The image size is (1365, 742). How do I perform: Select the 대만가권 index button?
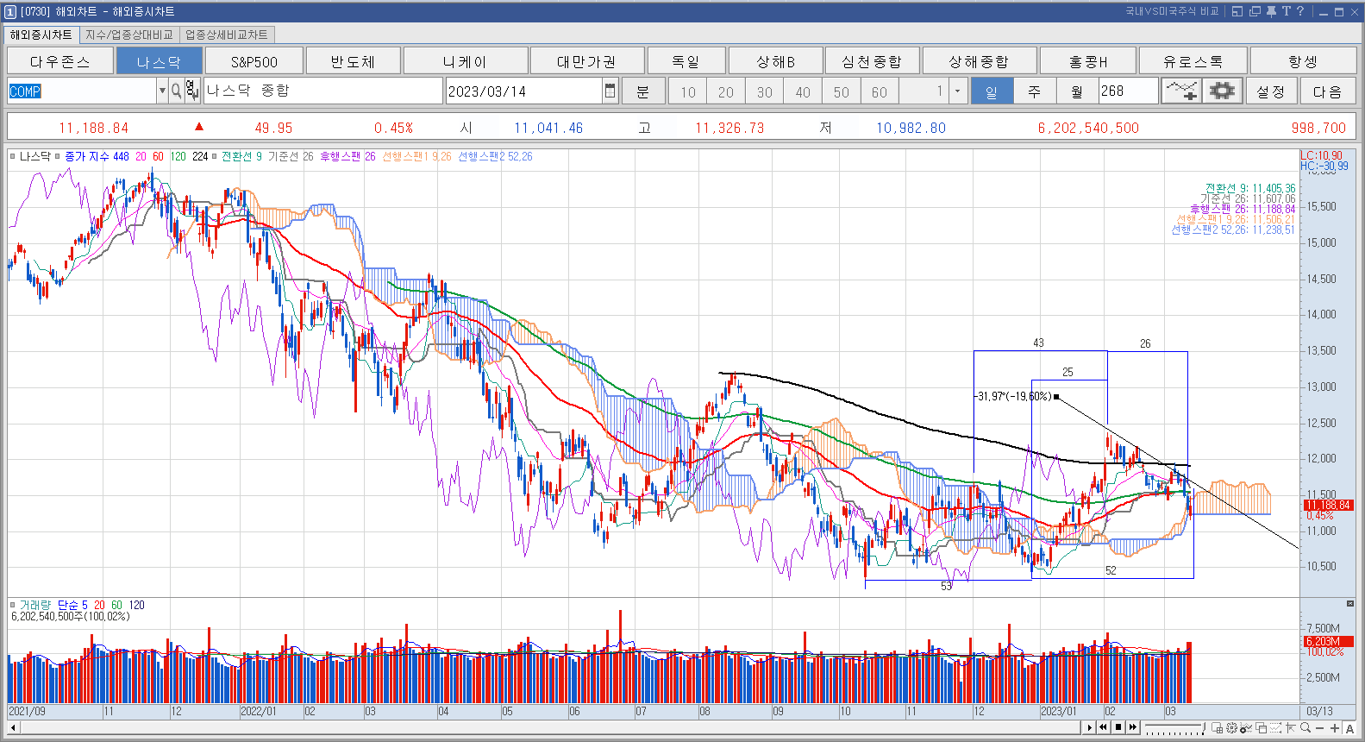coord(586,61)
